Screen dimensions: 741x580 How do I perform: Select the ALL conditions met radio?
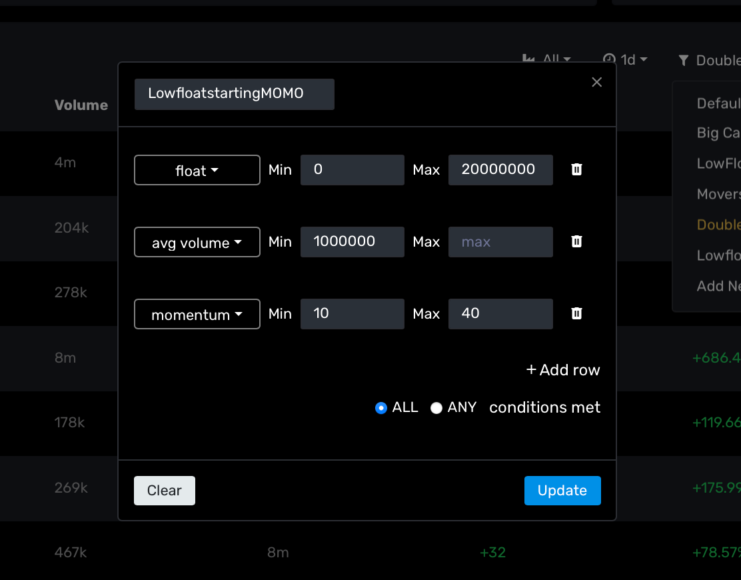pyautogui.click(x=380, y=407)
